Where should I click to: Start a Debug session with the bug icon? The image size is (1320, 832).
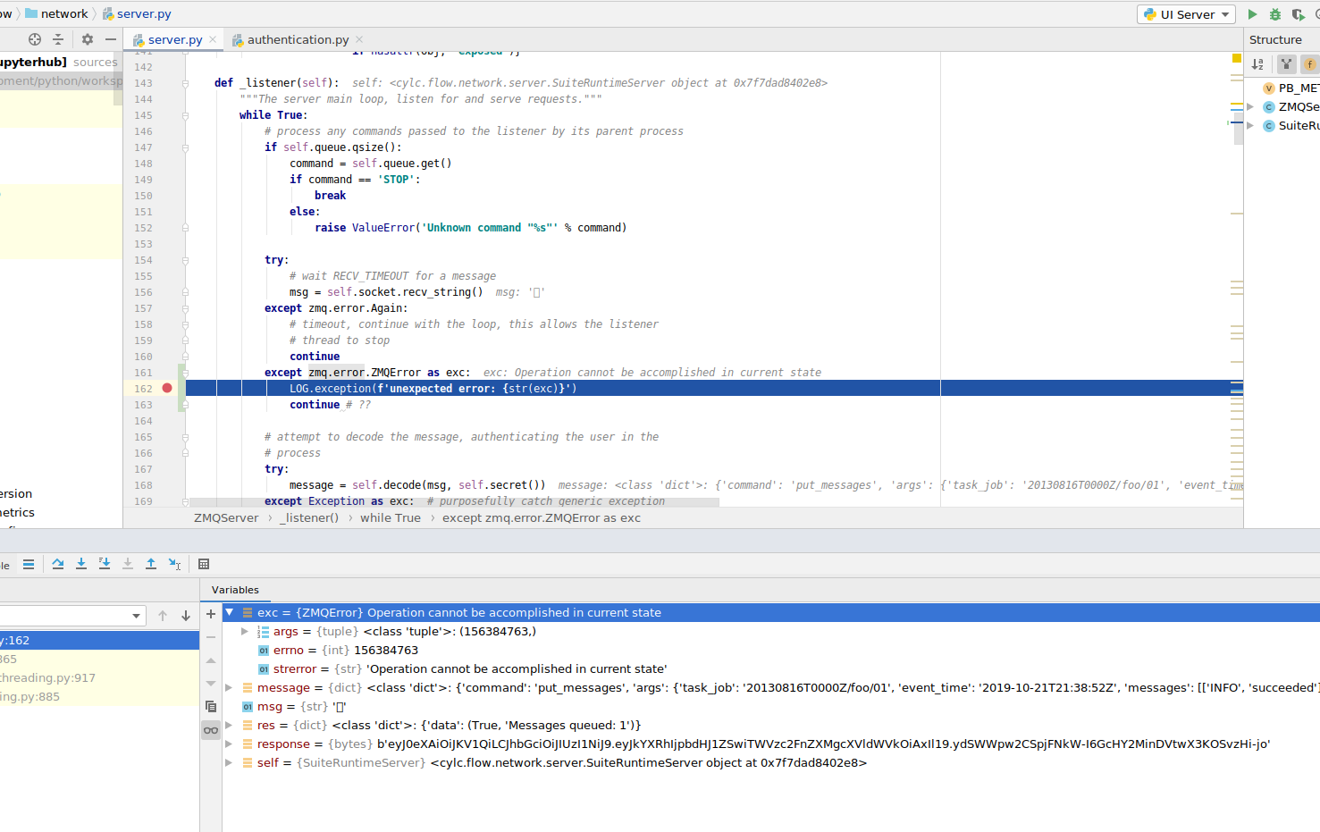(x=1274, y=13)
